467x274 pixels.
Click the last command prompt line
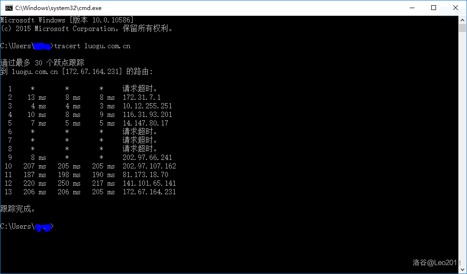[x=27, y=227]
